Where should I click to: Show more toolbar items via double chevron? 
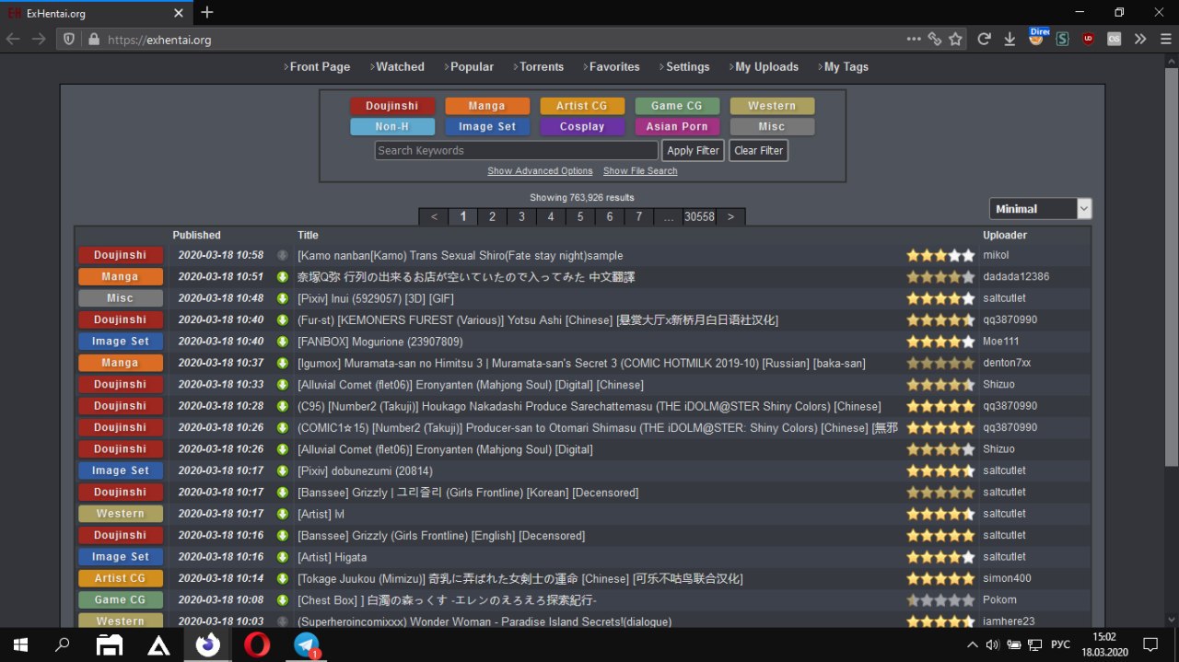(x=1140, y=40)
